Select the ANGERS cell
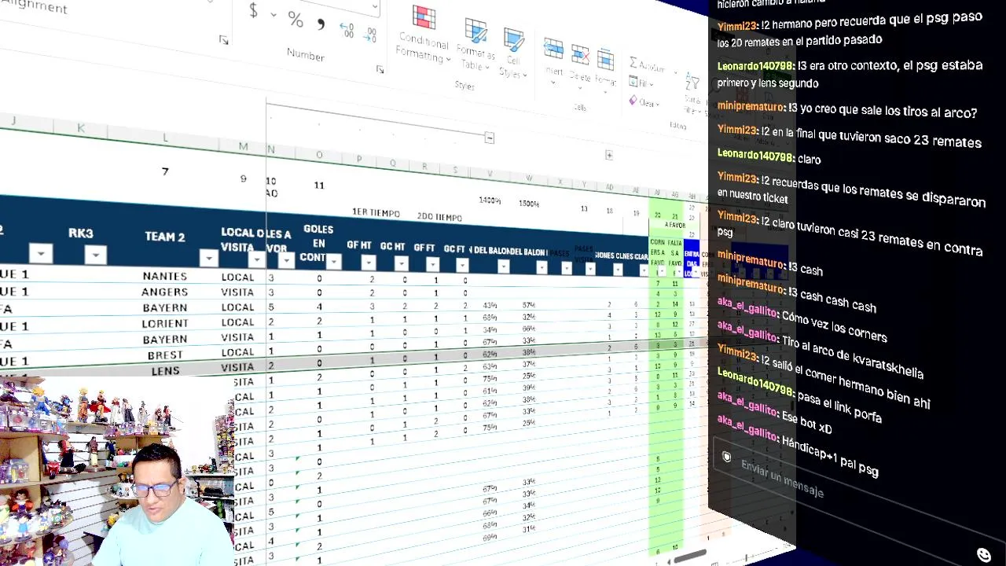Screen dimensions: 1006x566 165,292
